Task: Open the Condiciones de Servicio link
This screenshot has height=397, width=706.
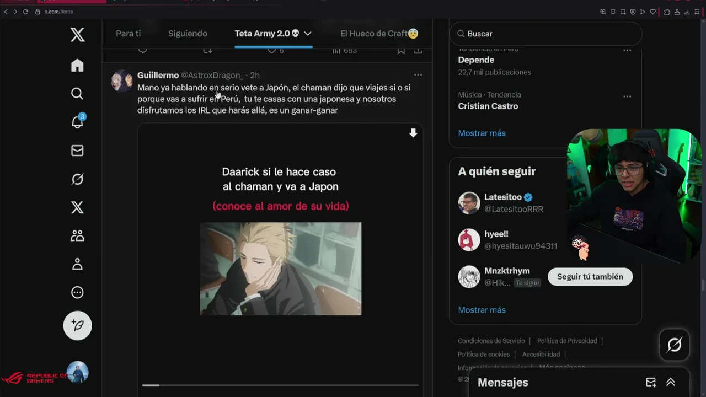Action: 491,341
